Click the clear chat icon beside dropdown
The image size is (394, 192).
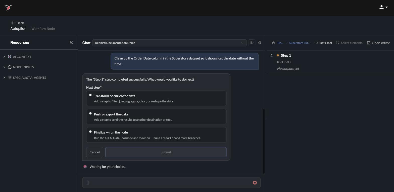pos(252,43)
